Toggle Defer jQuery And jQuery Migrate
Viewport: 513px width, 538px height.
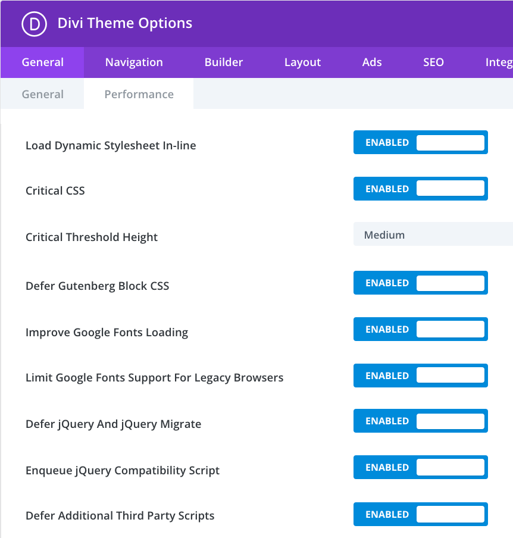420,421
